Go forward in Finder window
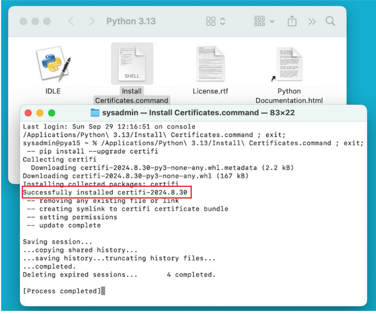Image resolution: width=376 pixels, height=314 pixels. click(x=92, y=21)
